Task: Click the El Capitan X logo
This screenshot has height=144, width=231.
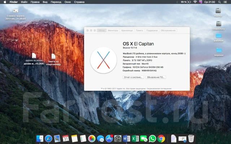Action: [104, 60]
